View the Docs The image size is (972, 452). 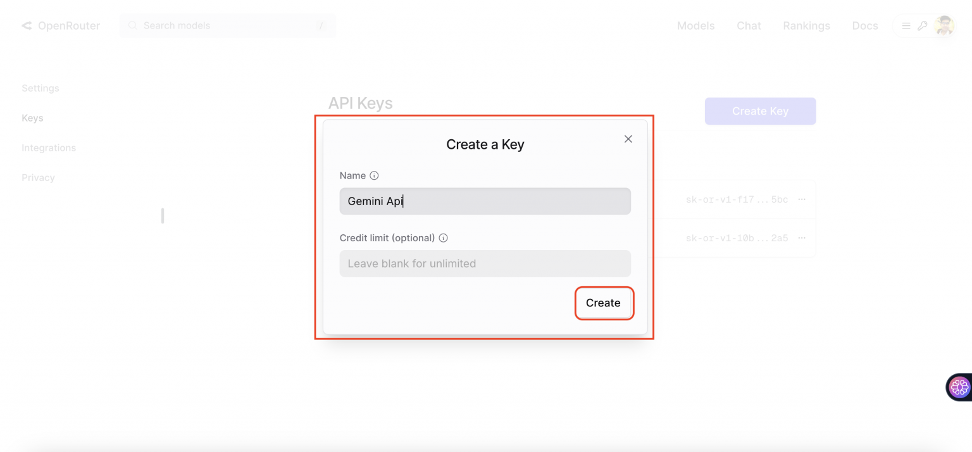click(x=864, y=25)
